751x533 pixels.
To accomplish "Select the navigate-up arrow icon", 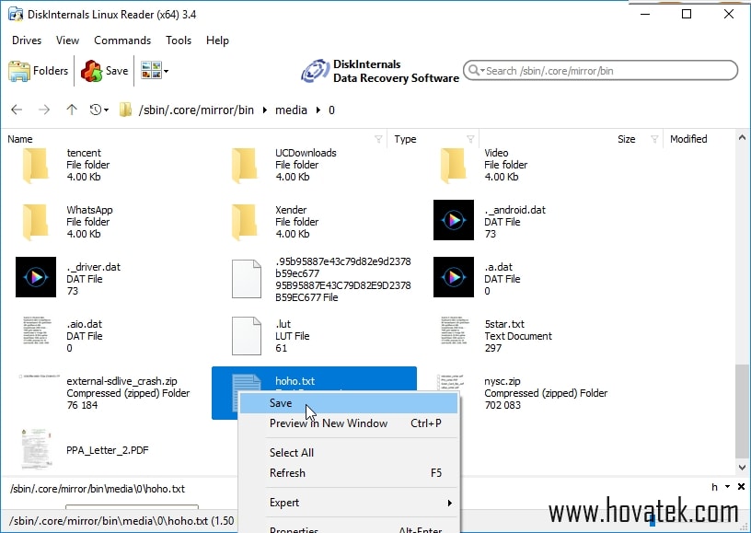I will click(72, 110).
